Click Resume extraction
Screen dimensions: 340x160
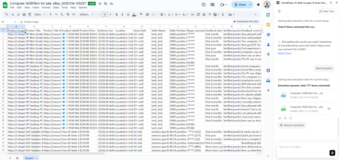click(292, 125)
